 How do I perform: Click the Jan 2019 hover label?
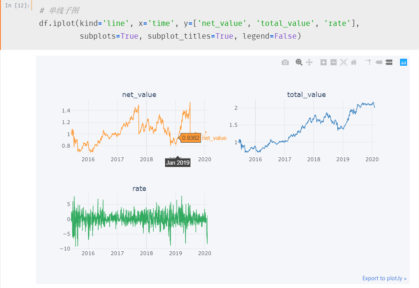(177, 162)
